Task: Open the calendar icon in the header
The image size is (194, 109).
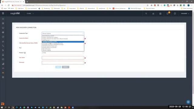Action: [x=160, y=13]
